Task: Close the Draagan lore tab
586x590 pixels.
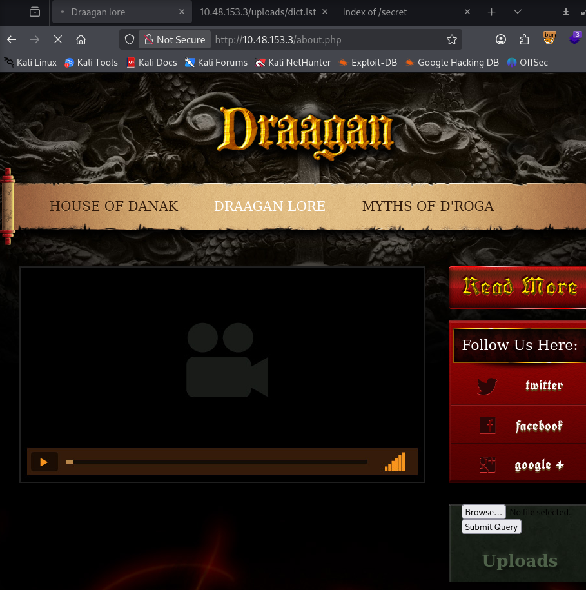Action: click(x=182, y=12)
